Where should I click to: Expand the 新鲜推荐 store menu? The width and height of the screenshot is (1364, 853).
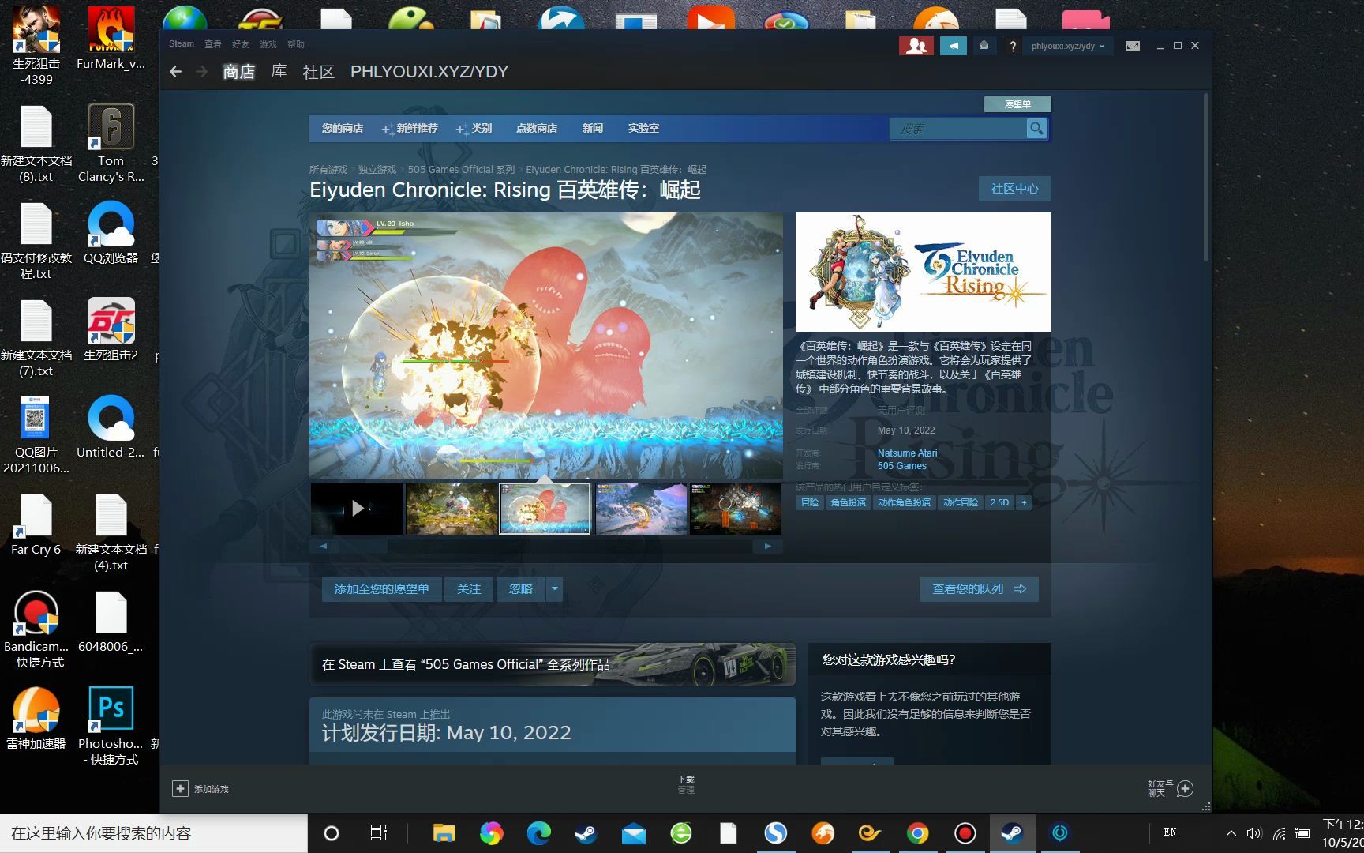[410, 128]
